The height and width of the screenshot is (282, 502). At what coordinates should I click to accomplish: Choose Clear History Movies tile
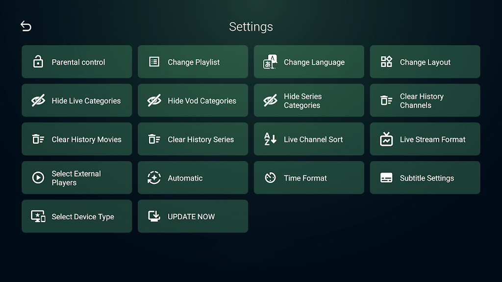pyautogui.click(x=77, y=139)
